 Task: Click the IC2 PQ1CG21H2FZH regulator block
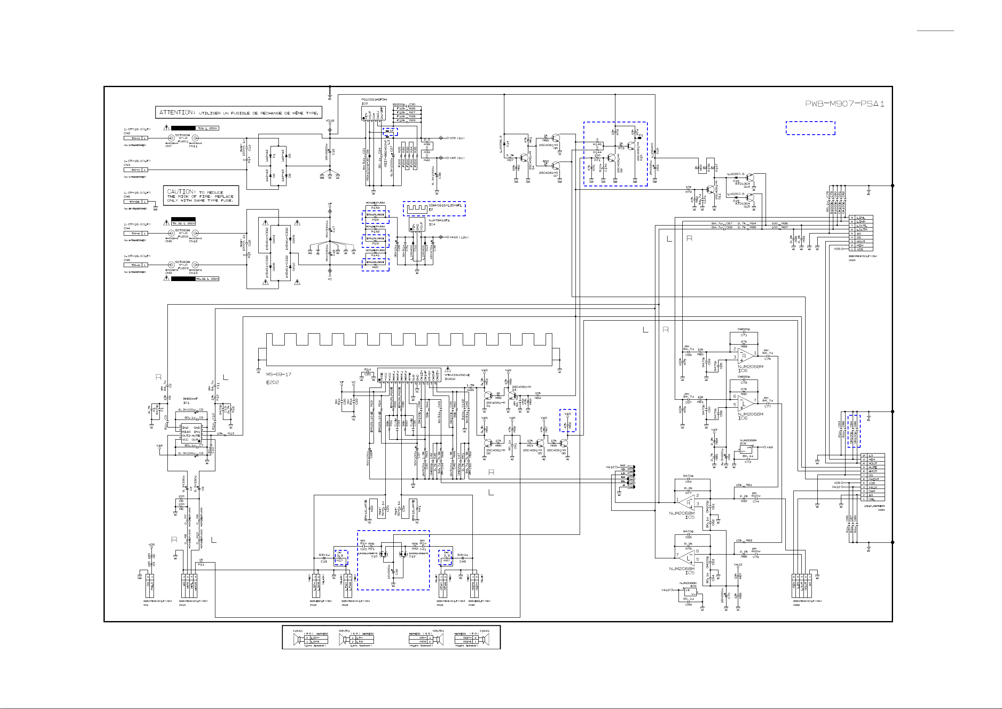click(374, 113)
